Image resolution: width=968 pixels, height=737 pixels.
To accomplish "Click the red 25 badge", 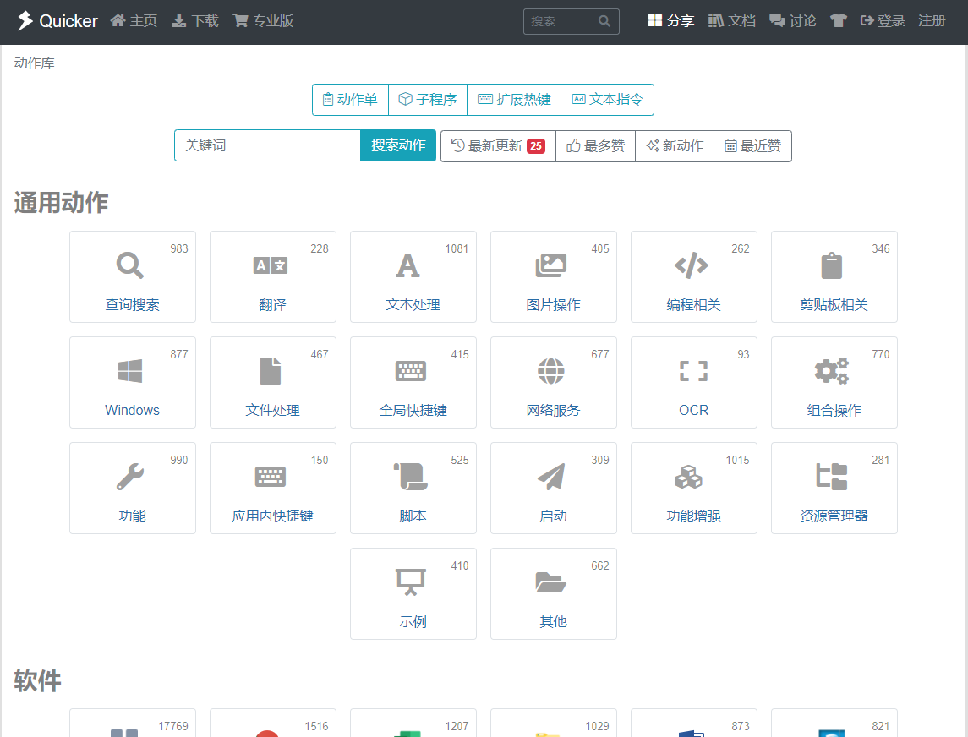I will pyautogui.click(x=536, y=146).
